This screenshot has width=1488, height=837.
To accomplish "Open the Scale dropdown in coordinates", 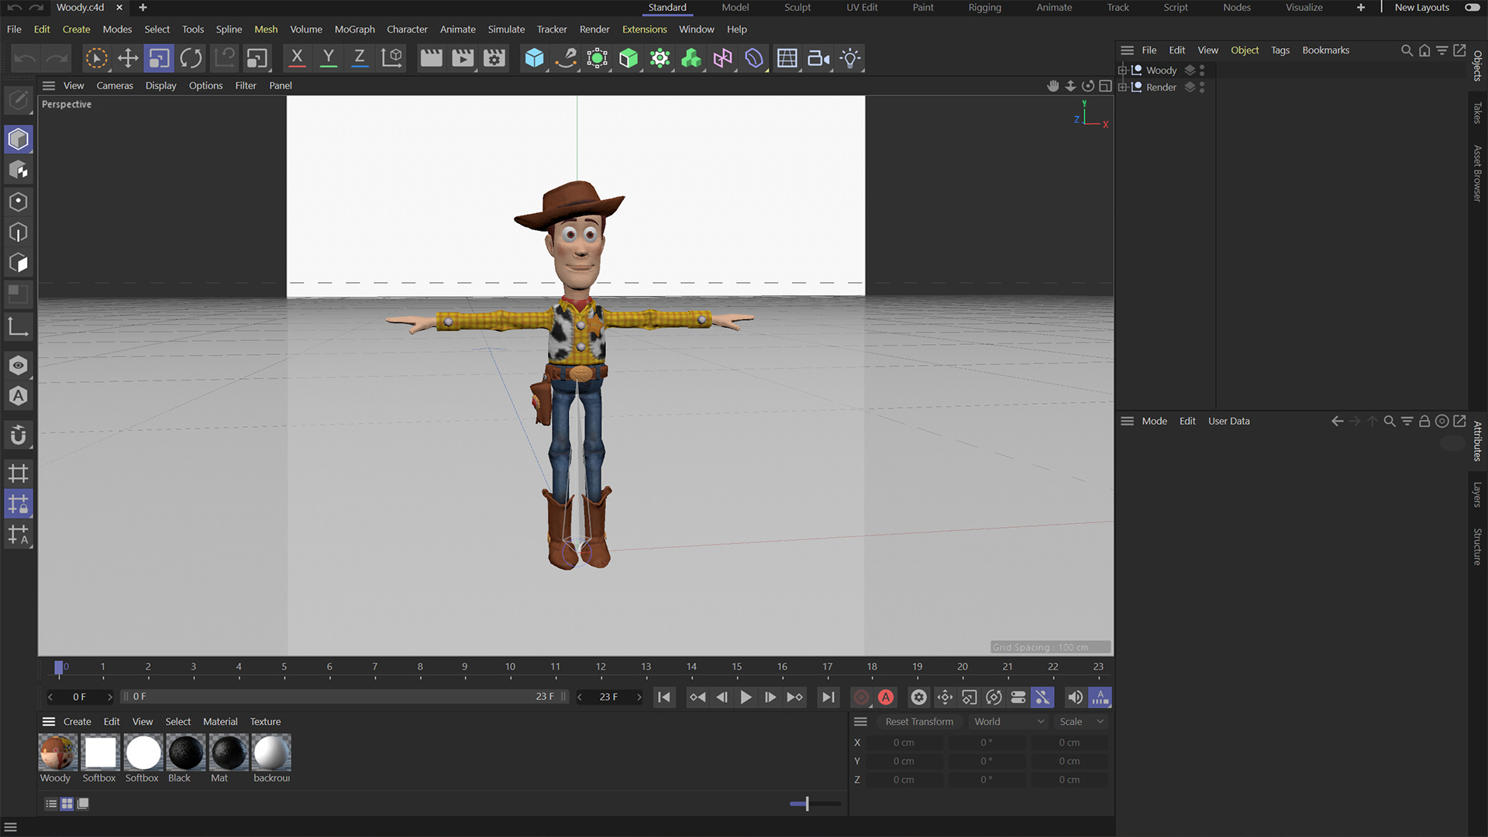I will click(1081, 722).
